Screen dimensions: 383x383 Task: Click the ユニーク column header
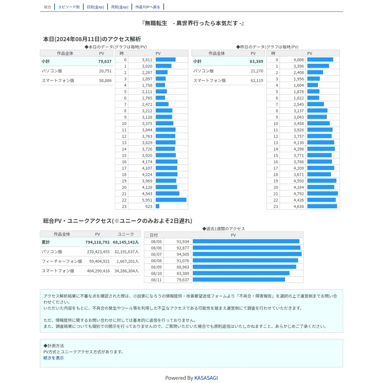pyautogui.click(x=126, y=234)
